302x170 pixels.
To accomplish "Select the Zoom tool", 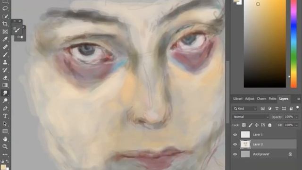I will point(5,146).
